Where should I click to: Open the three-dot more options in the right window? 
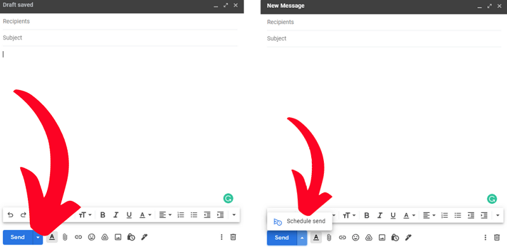click(485, 238)
